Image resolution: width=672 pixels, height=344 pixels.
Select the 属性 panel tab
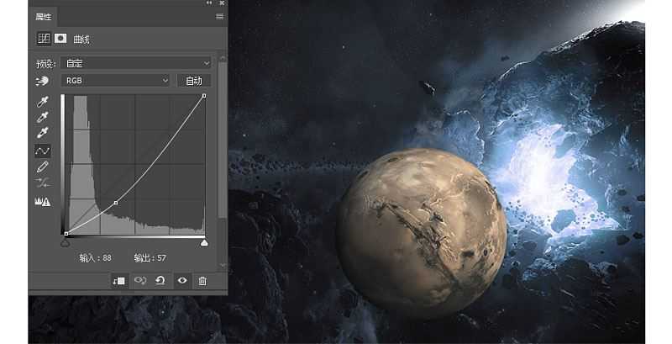click(43, 16)
